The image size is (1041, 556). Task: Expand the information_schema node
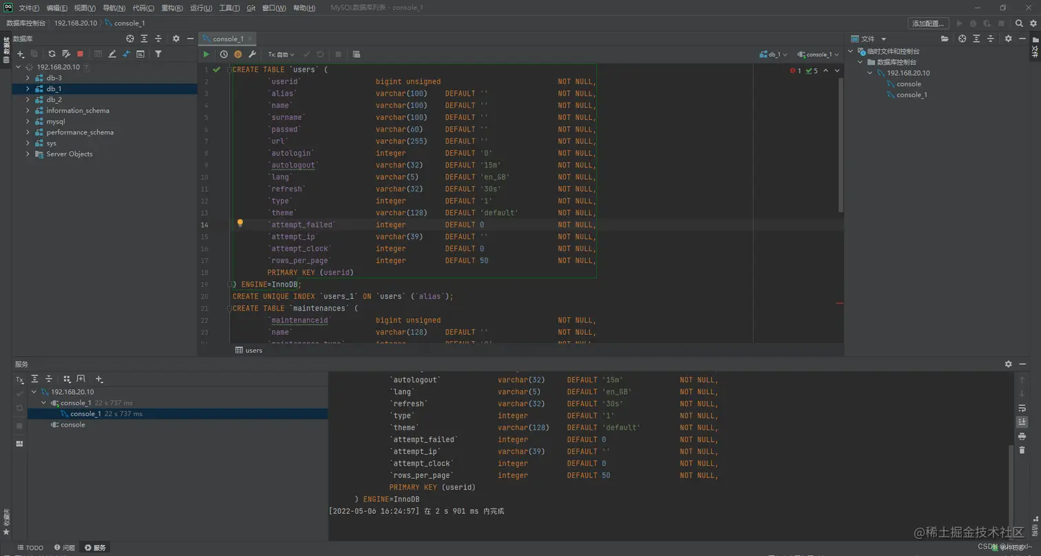pyautogui.click(x=28, y=110)
